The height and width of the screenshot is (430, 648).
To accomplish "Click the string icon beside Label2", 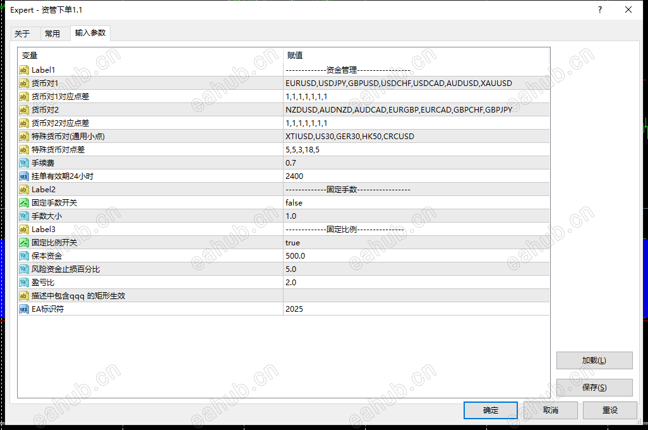I will (x=23, y=190).
